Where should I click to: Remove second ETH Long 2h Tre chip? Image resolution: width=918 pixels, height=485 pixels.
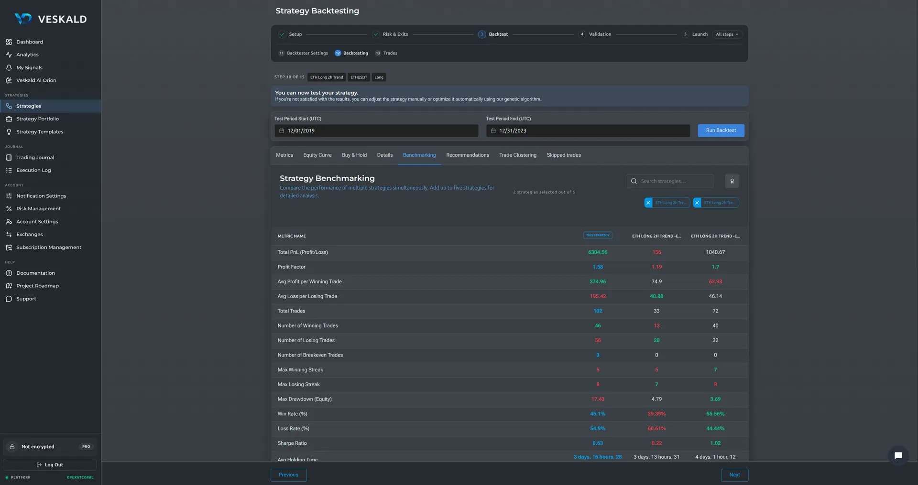click(x=697, y=203)
